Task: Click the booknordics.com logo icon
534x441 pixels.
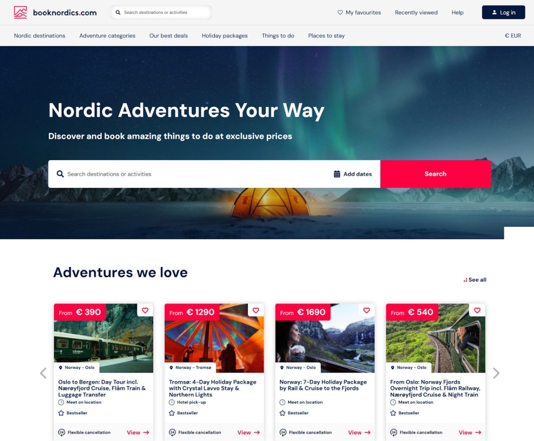Action: pos(20,12)
